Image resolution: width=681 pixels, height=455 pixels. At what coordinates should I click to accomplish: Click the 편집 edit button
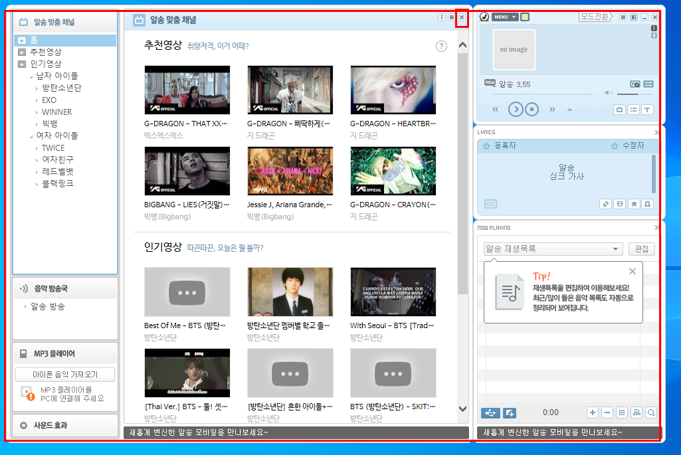[x=642, y=249]
